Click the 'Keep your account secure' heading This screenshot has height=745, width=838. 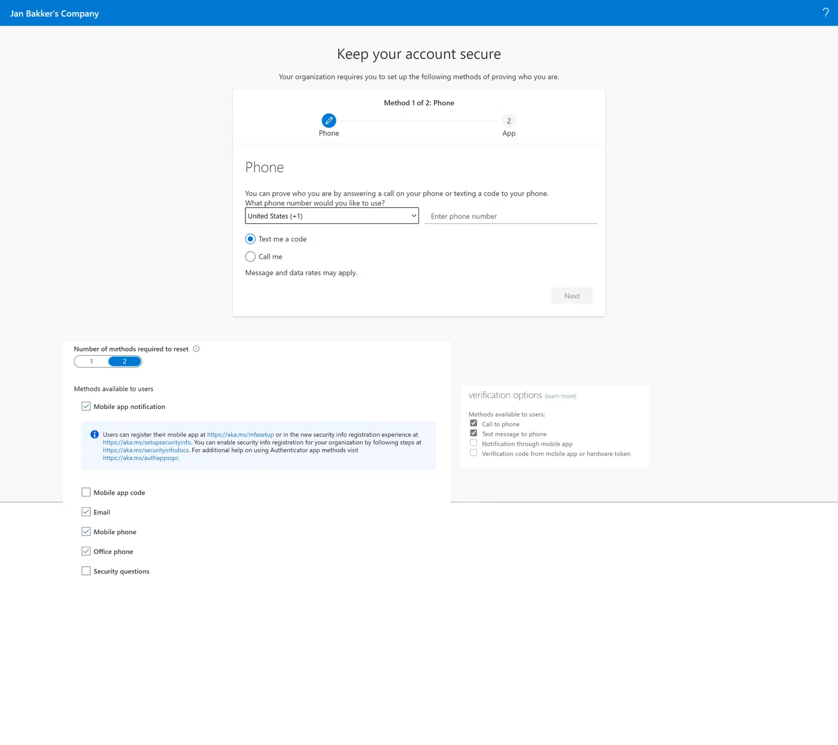tap(419, 54)
